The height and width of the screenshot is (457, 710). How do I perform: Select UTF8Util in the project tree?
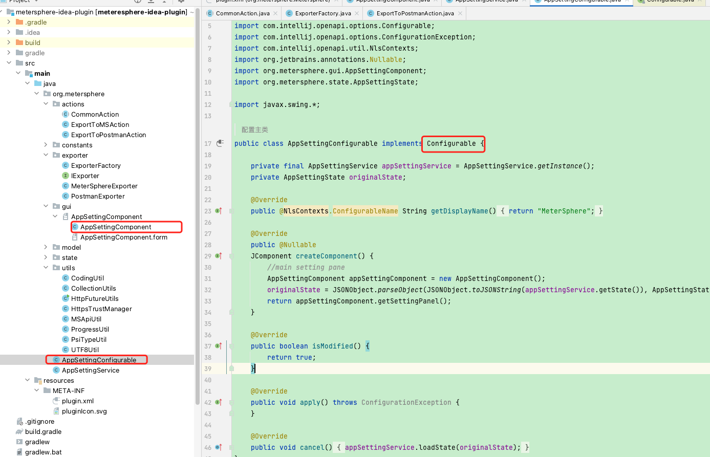85,350
